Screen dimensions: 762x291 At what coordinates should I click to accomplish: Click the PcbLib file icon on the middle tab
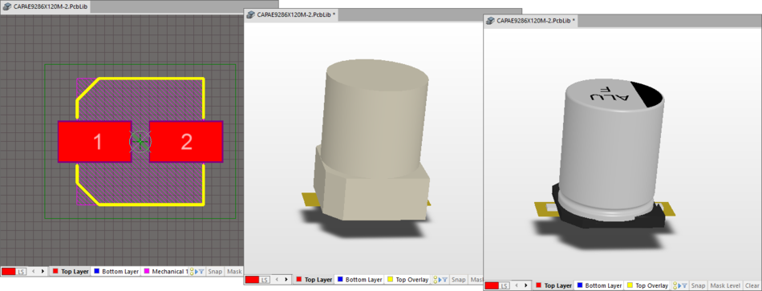251,15
